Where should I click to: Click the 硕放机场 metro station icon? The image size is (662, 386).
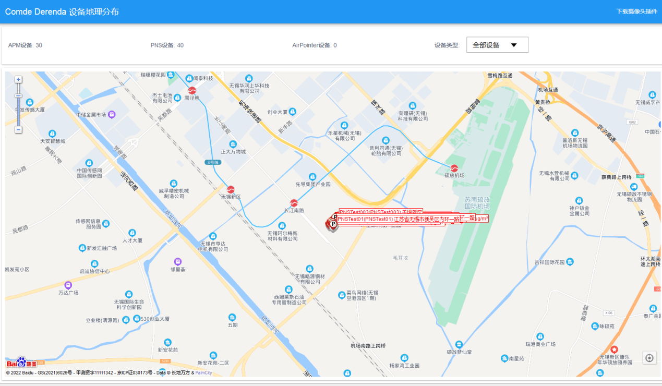tap(454, 168)
